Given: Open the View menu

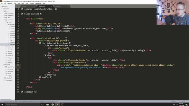Looking at the screenshot, I should 19,3.
